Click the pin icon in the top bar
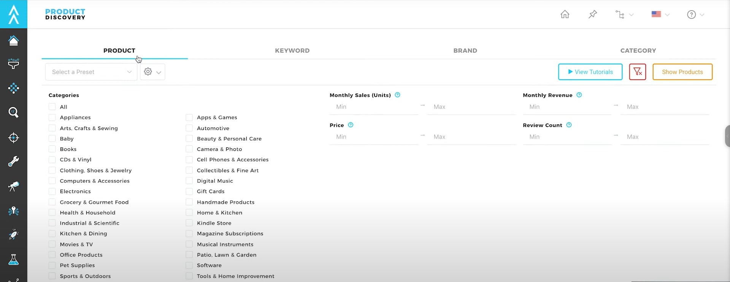The height and width of the screenshot is (282, 730). [593, 14]
